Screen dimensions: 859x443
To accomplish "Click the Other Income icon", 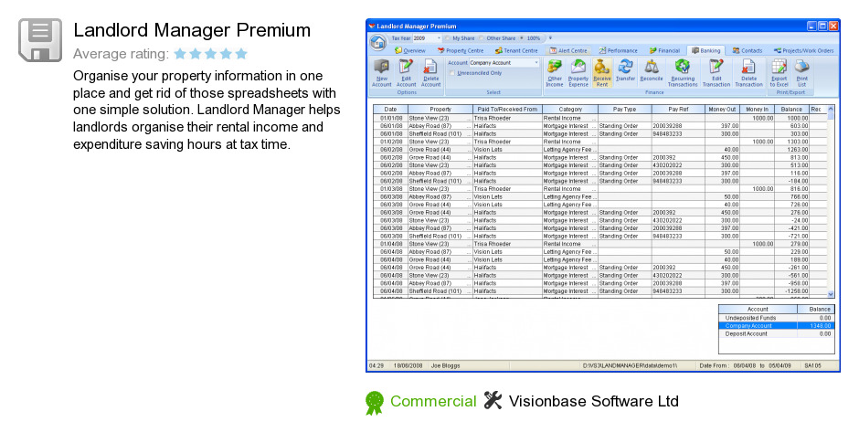I will (x=555, y=68).
